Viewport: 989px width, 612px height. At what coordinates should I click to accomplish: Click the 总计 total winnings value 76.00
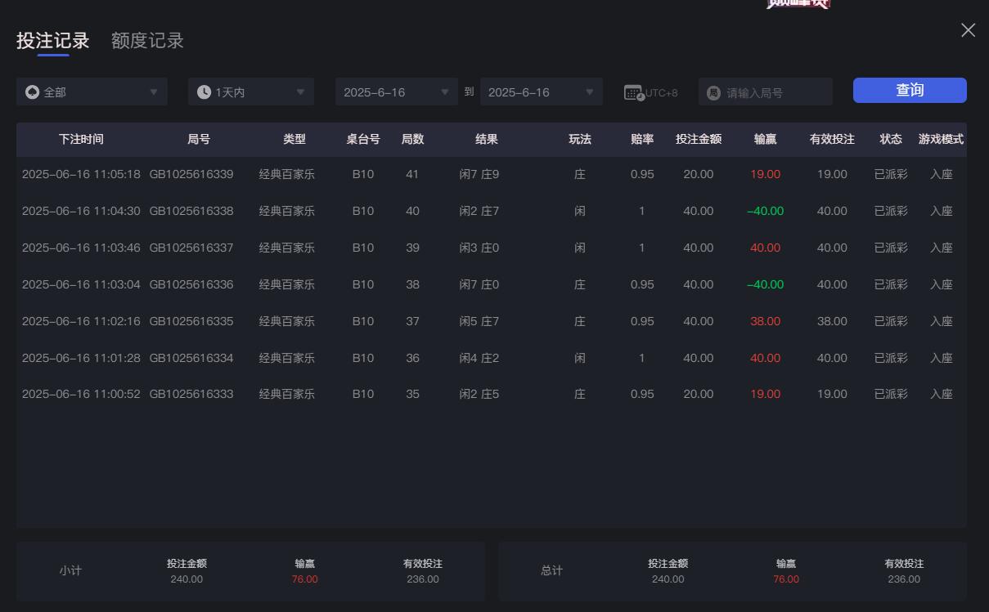tap(785, 579)
